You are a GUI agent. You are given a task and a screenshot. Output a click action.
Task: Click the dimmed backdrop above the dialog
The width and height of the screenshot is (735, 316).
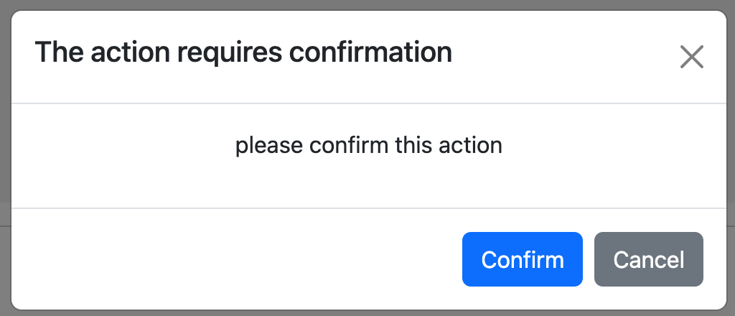tap(367, 4)
